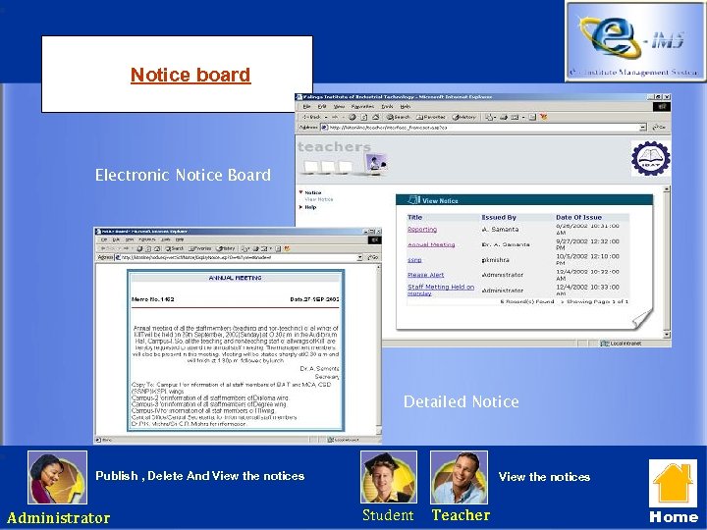Open Tools menu in Kalinga Institute browser window

tap(387, 106)
